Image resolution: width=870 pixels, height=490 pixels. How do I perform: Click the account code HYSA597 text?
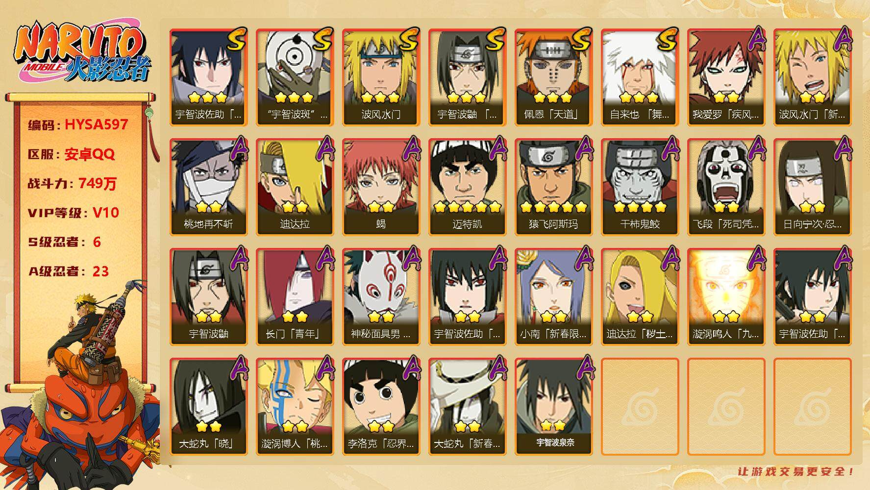click(x=96, y=125)
